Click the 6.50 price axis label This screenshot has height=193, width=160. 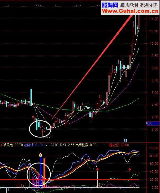click(x=155, y=129)
